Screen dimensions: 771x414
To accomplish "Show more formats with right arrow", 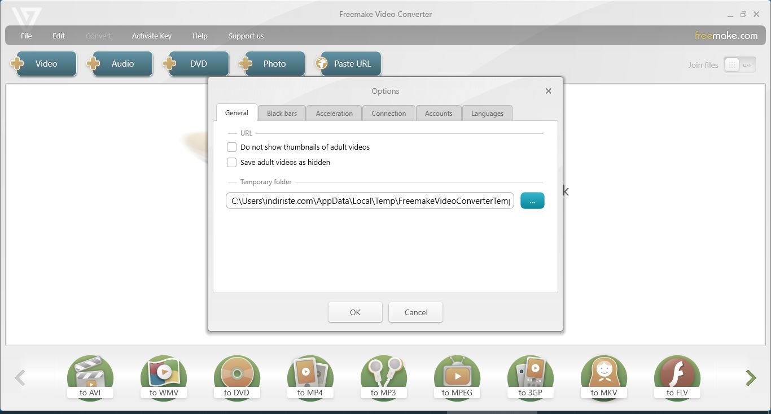I will tap(751, 378).
